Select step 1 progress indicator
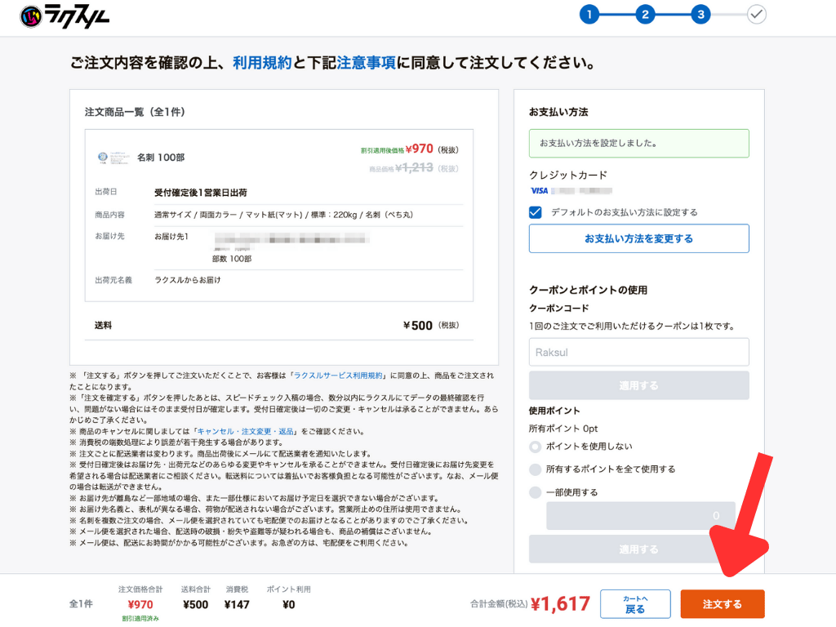The width and height of the screenshot is (836, 627). pos(590,14)
